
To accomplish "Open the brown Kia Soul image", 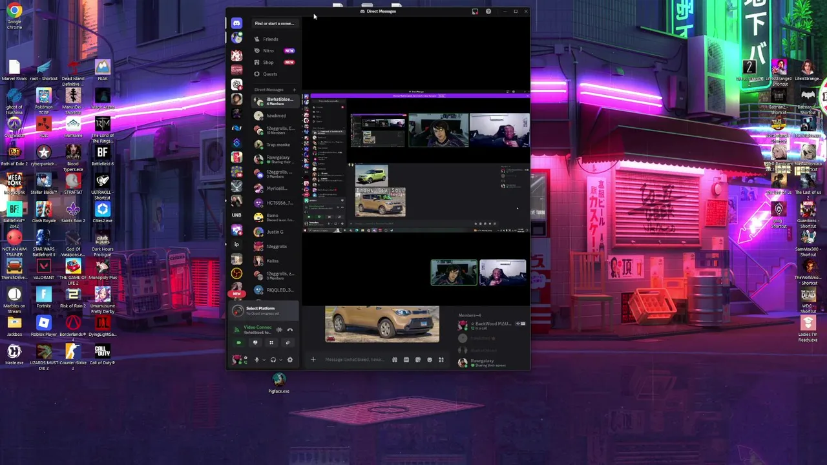I will [382, 324].
